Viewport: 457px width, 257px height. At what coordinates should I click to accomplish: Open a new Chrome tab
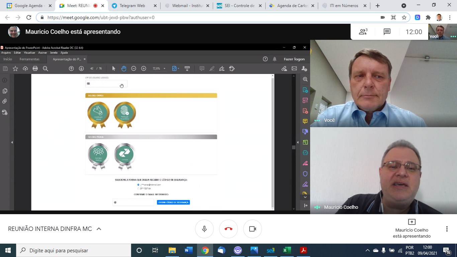[378, 6]
